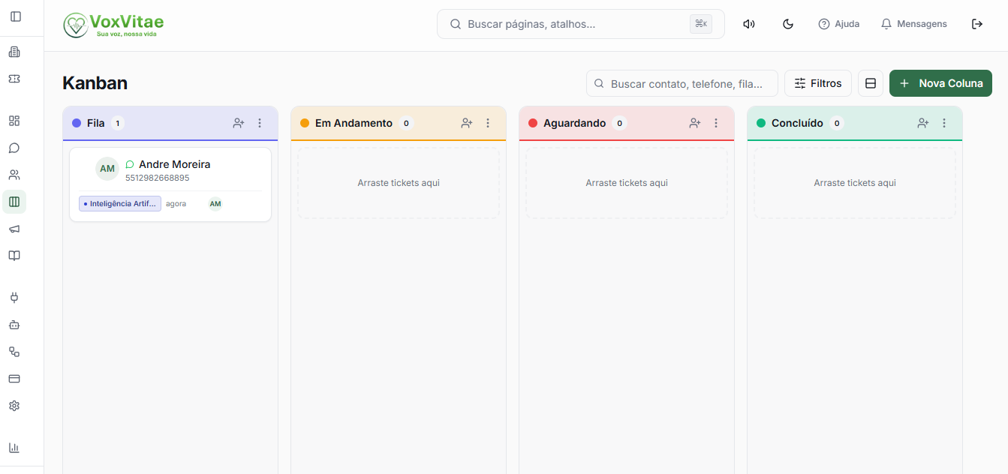This screenshot has width=1008, height=474.
Task: Toggle the compact layout view icon
Action: coord(871,83)
